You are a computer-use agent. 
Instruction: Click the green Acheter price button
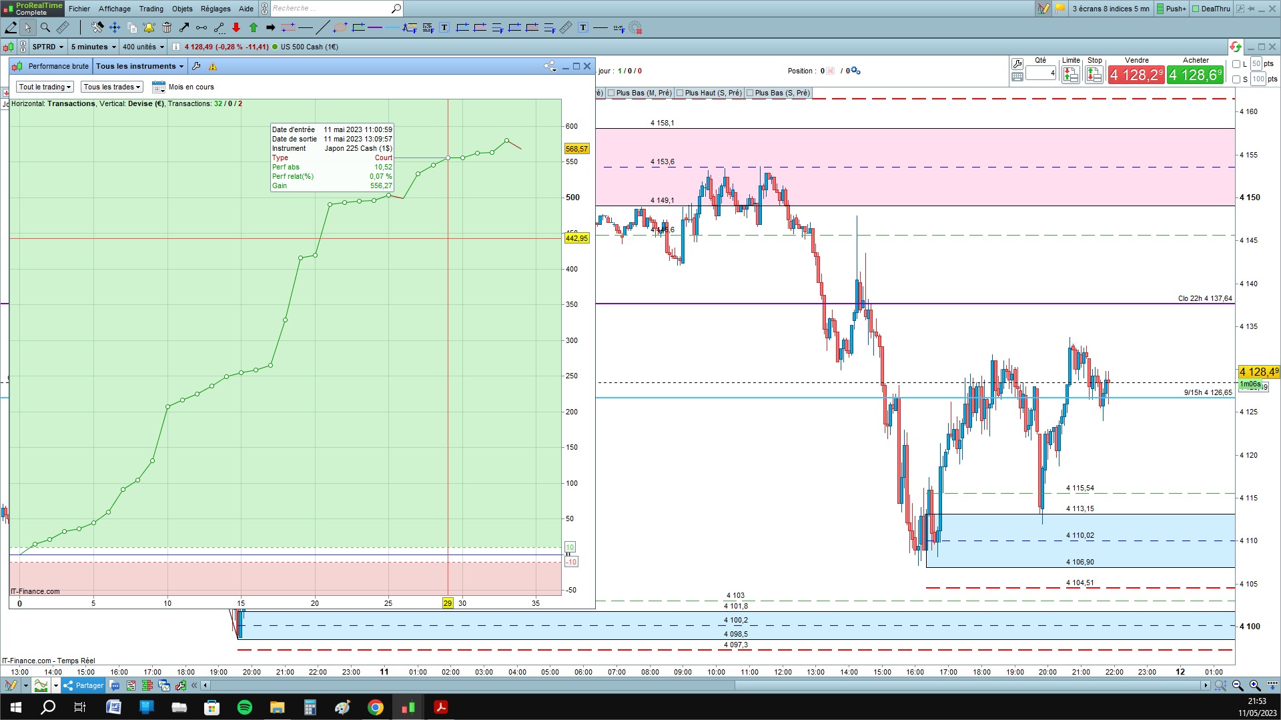pos(1196,75)
